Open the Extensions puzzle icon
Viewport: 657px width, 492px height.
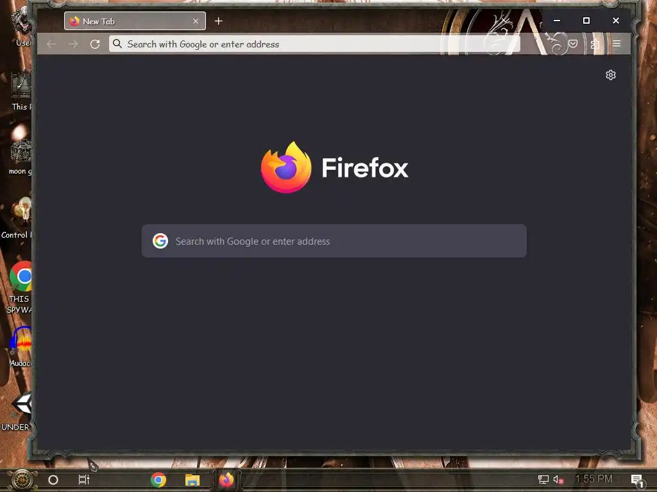pos(595,44)
